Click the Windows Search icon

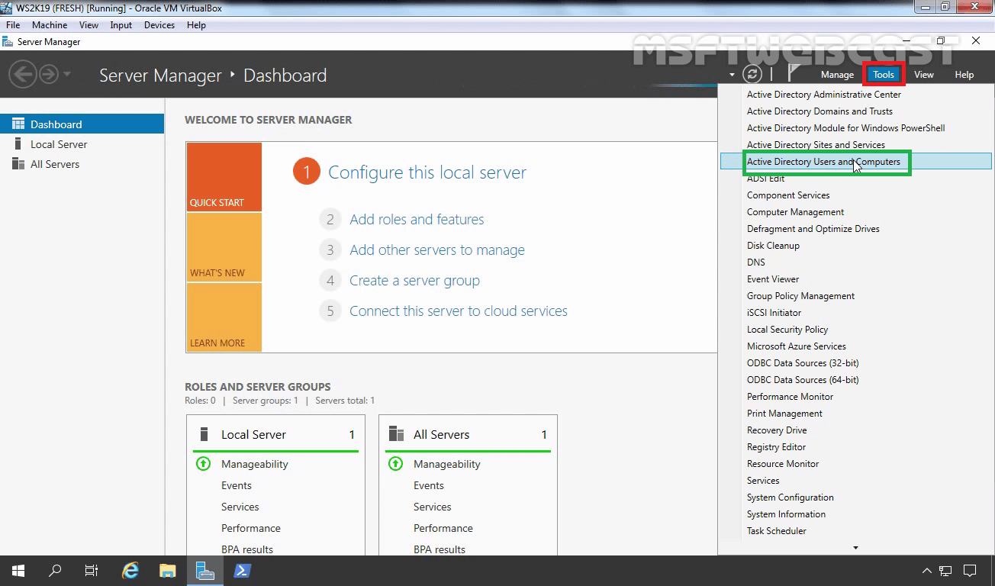tap(54, 570)
